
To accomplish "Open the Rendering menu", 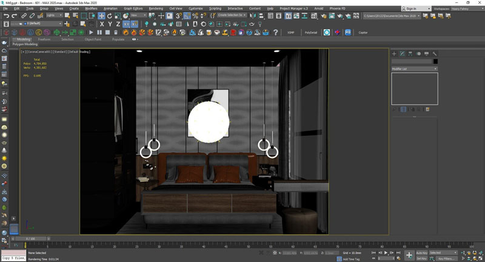I will point(156,8).
